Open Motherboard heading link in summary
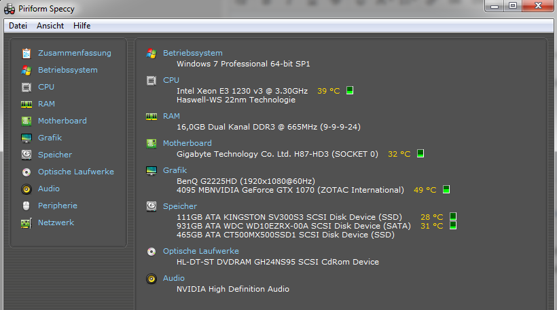 [187, 143]
